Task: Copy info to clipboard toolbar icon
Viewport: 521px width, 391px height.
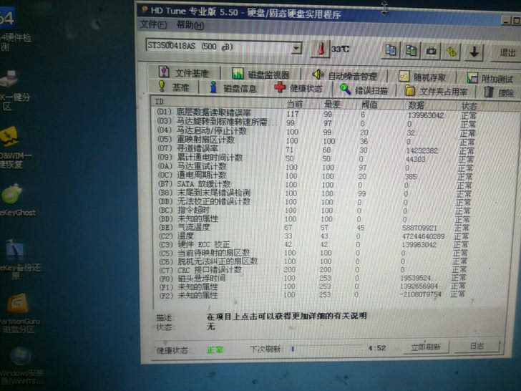Action: click(x=391, y=51)
